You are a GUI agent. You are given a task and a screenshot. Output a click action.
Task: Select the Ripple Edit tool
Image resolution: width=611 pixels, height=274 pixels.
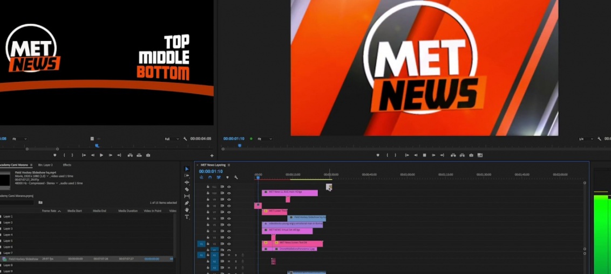187,182
